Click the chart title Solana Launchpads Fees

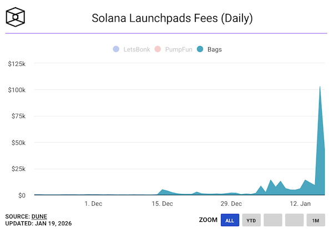(172, 18)
